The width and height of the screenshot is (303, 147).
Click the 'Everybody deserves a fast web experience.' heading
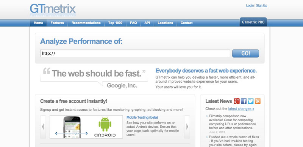[206, 71]
